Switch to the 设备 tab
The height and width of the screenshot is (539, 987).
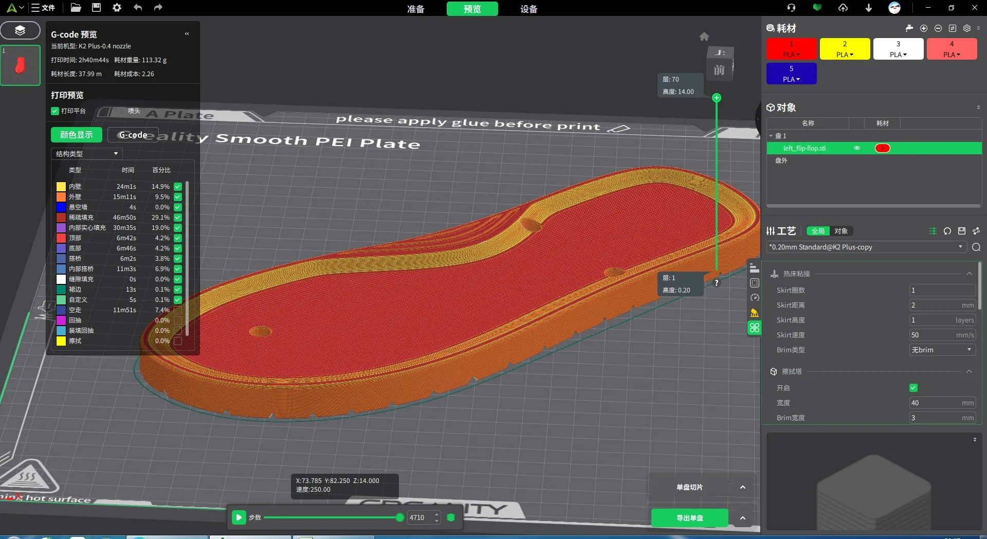tap(528, 9)
